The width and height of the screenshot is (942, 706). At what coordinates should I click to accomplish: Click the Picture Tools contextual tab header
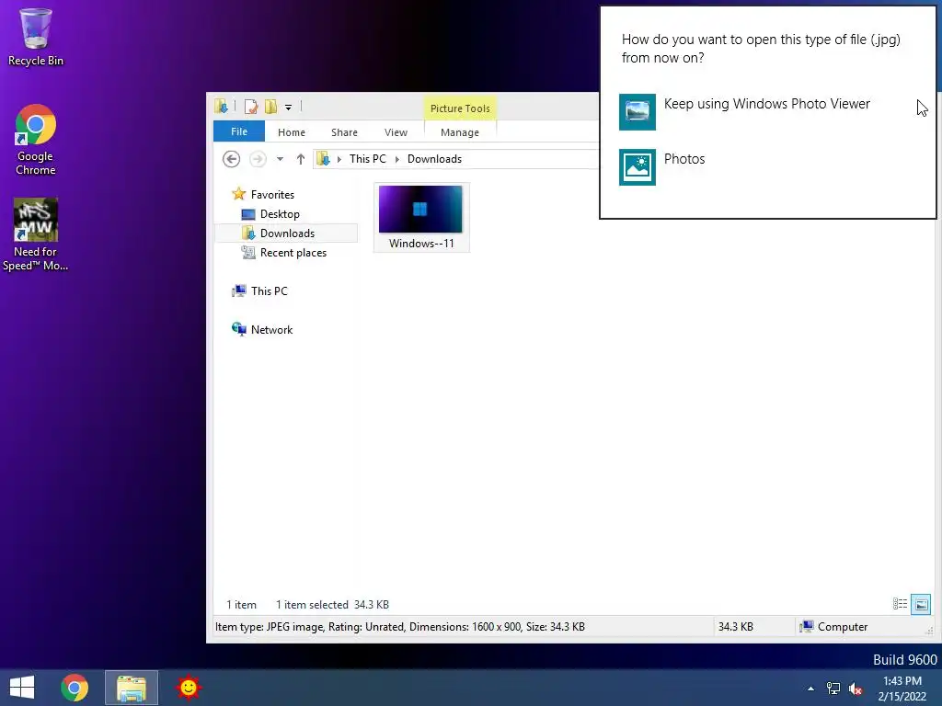point(460,108)
